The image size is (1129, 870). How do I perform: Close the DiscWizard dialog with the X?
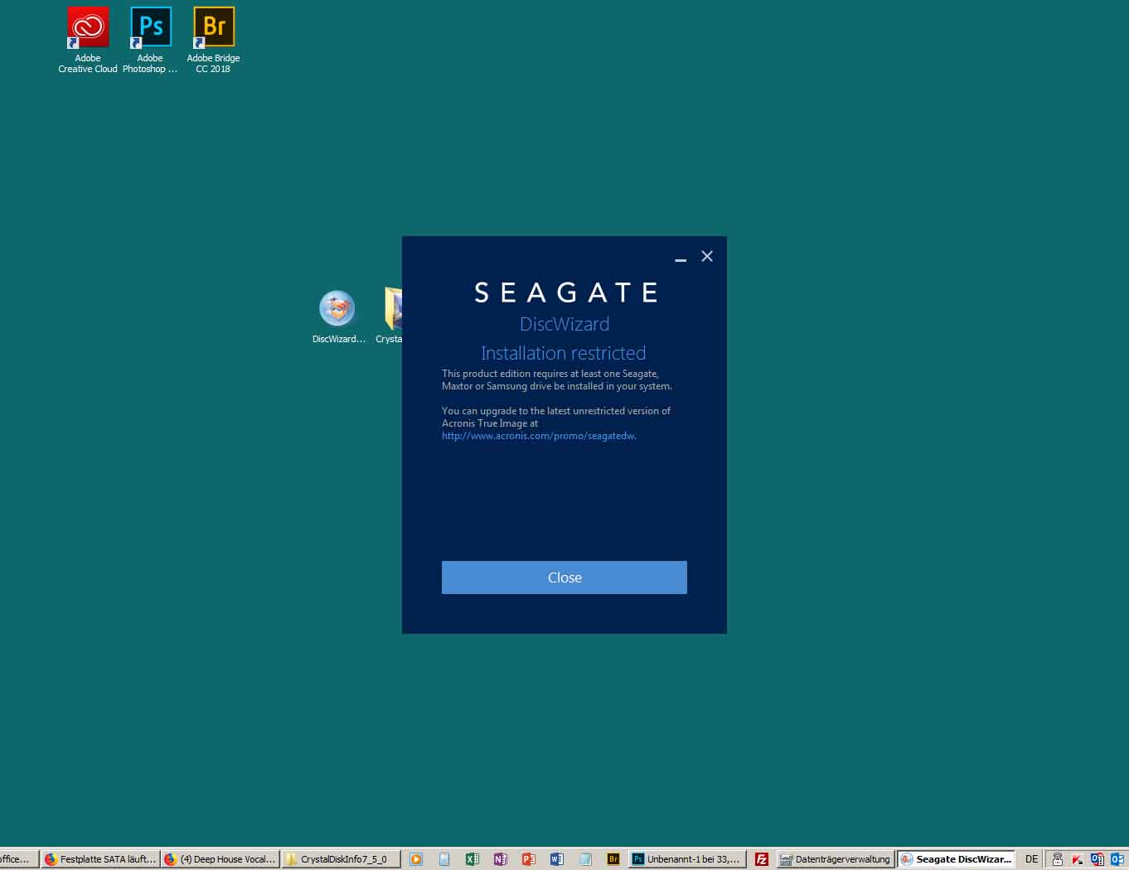[707, 256]
